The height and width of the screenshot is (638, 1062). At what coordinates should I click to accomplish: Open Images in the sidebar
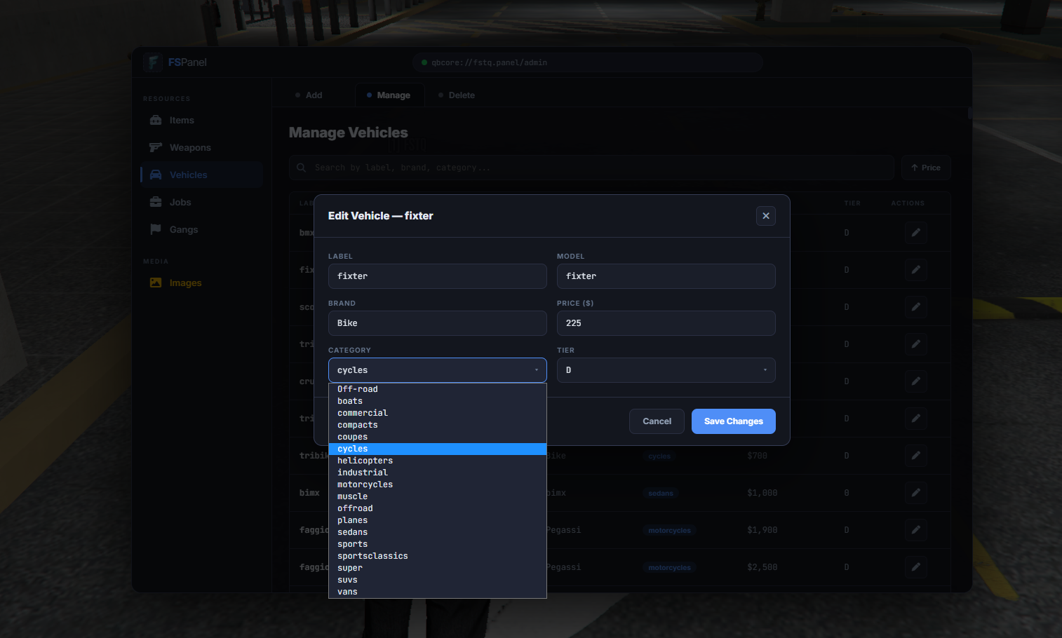[201, 283]
